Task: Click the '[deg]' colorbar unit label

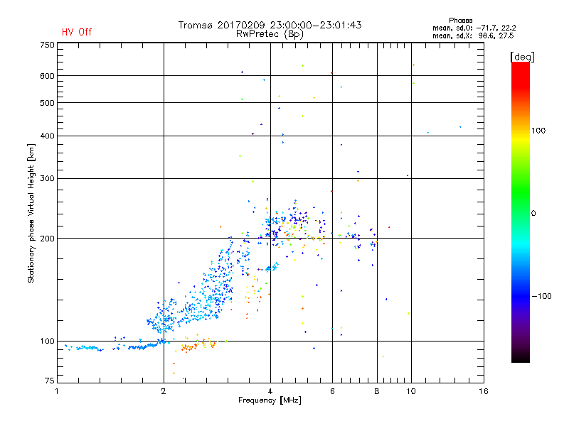Action: click(x=522, y=57)
